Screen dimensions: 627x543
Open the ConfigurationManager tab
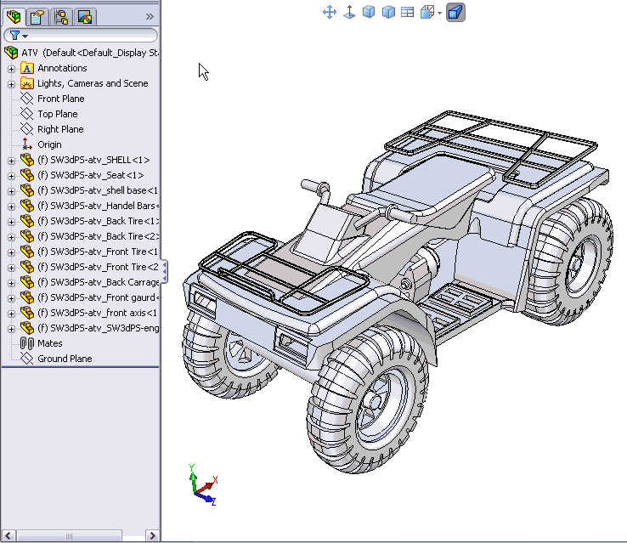click(61, 16)
